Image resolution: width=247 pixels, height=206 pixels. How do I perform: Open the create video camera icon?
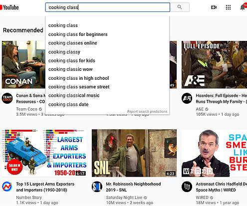[x=214, y=7]
